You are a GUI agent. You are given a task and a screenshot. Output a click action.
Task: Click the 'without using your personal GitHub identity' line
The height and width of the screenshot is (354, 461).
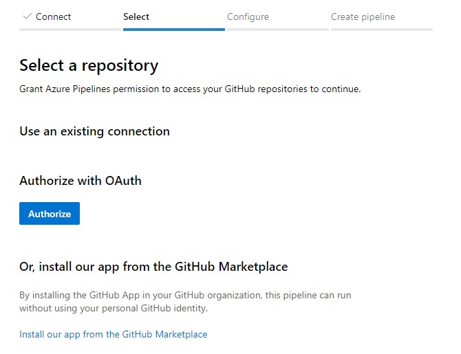(114, 309)
